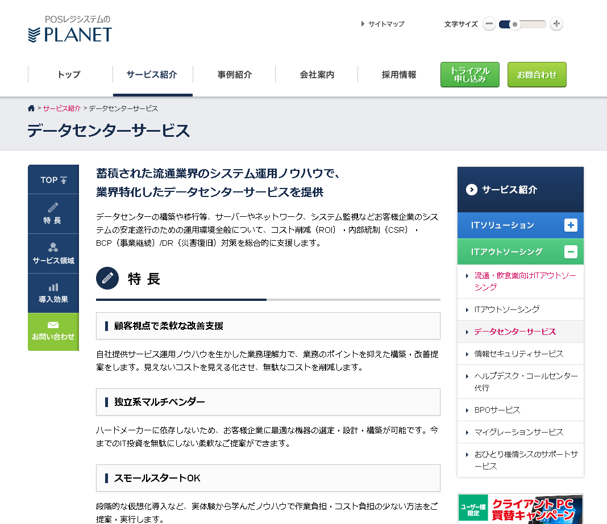The height and width of the screenshot is (524, 607).
Task: Expand the ITソリューション menu section
Action: pos(571,225)
